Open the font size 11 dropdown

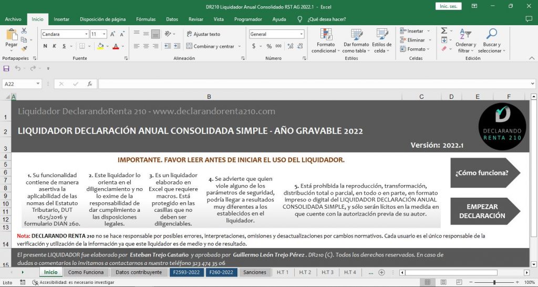click(x=104, y=34)
